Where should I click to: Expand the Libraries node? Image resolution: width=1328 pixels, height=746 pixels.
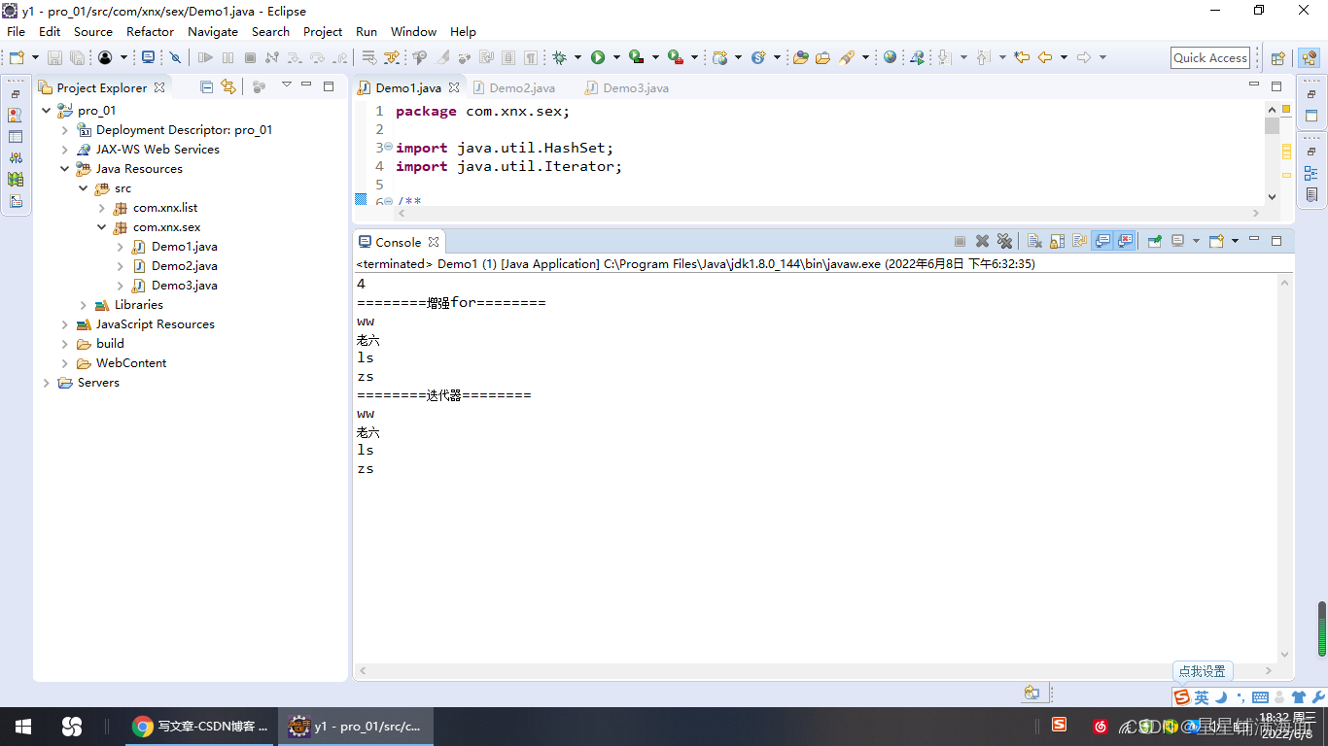83,305
